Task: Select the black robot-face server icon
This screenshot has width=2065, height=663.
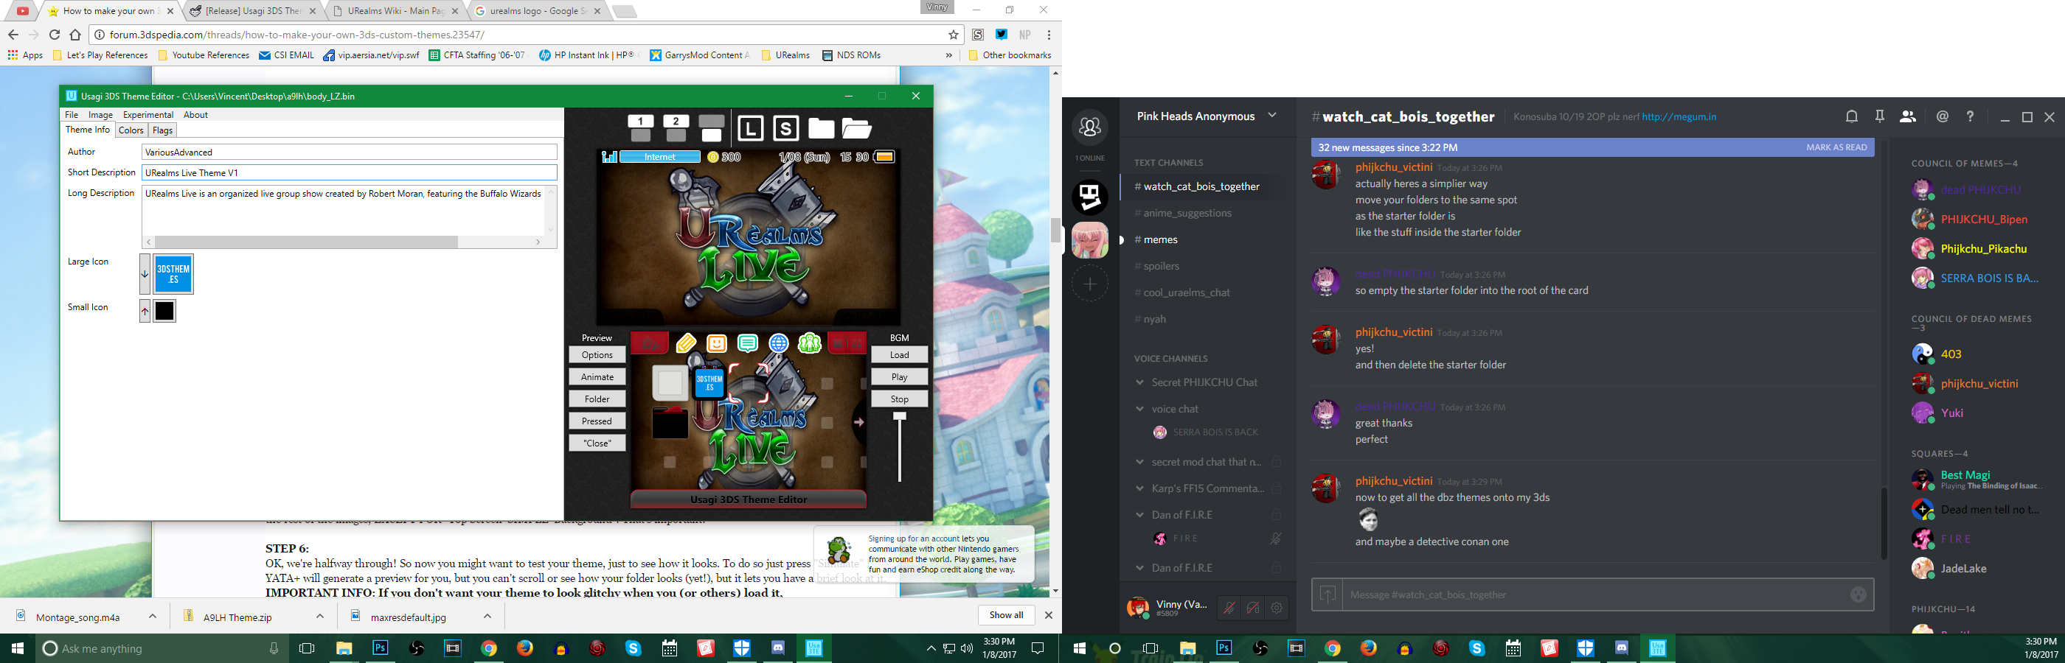Action: [x=1090, y=197]
